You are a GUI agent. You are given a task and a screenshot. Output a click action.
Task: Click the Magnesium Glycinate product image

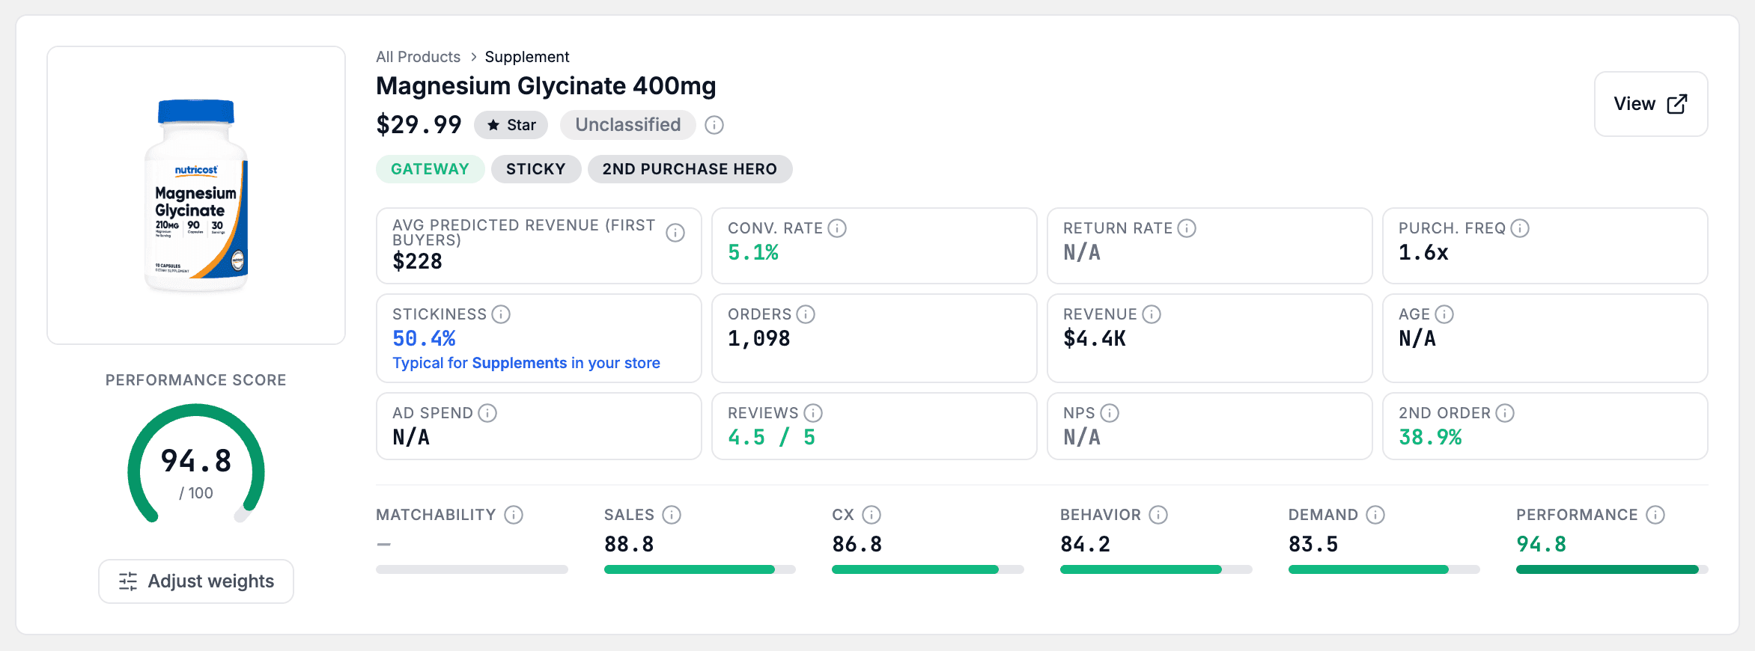point(196,195)
